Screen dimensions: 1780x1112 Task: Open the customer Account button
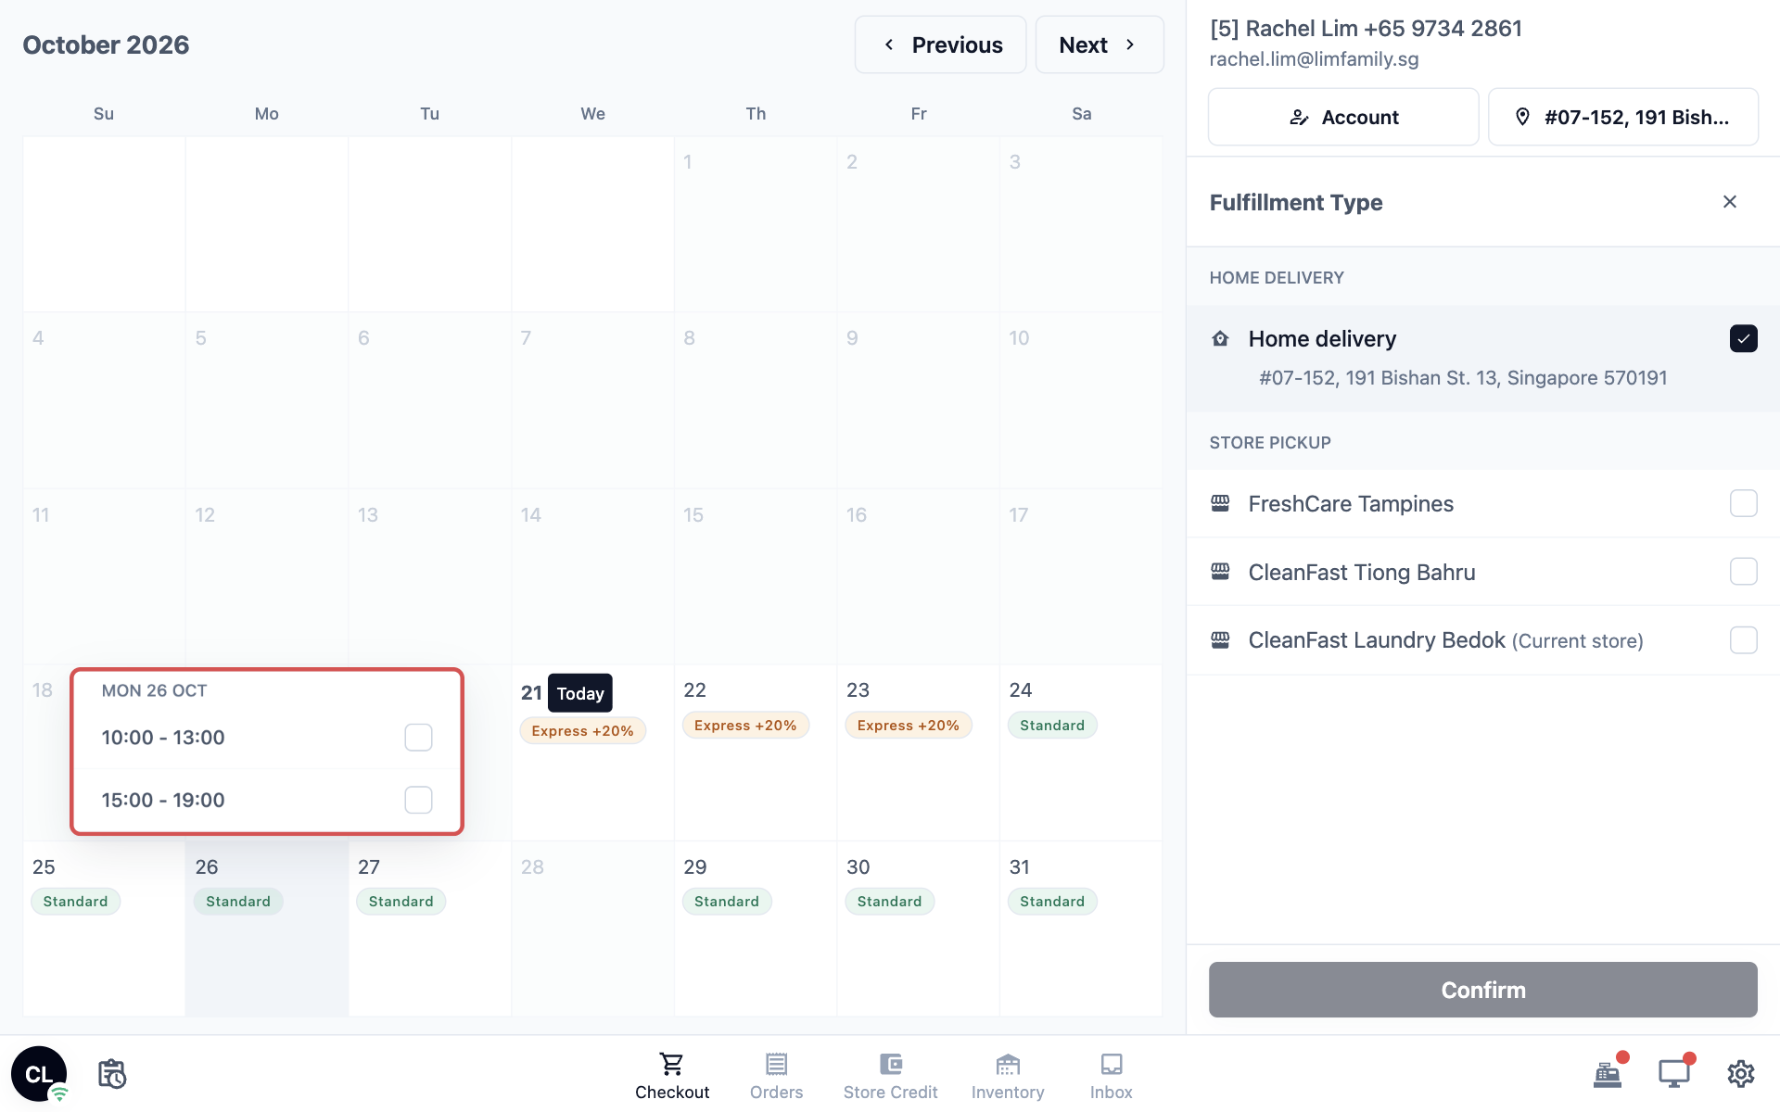(1343, 117)
